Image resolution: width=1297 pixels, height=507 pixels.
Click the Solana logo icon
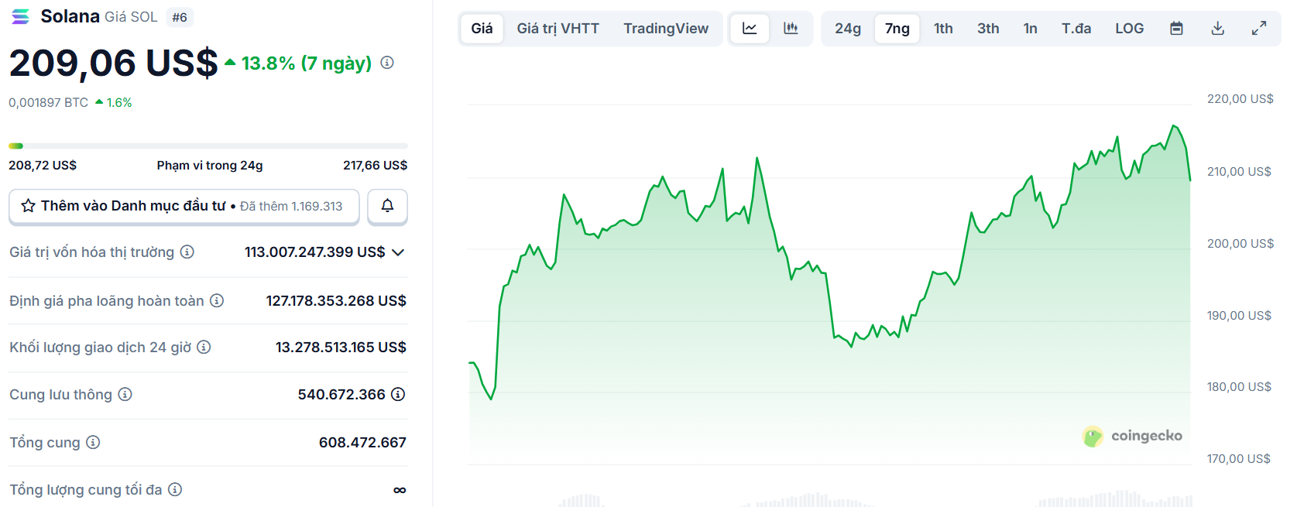tap(21, 16)
